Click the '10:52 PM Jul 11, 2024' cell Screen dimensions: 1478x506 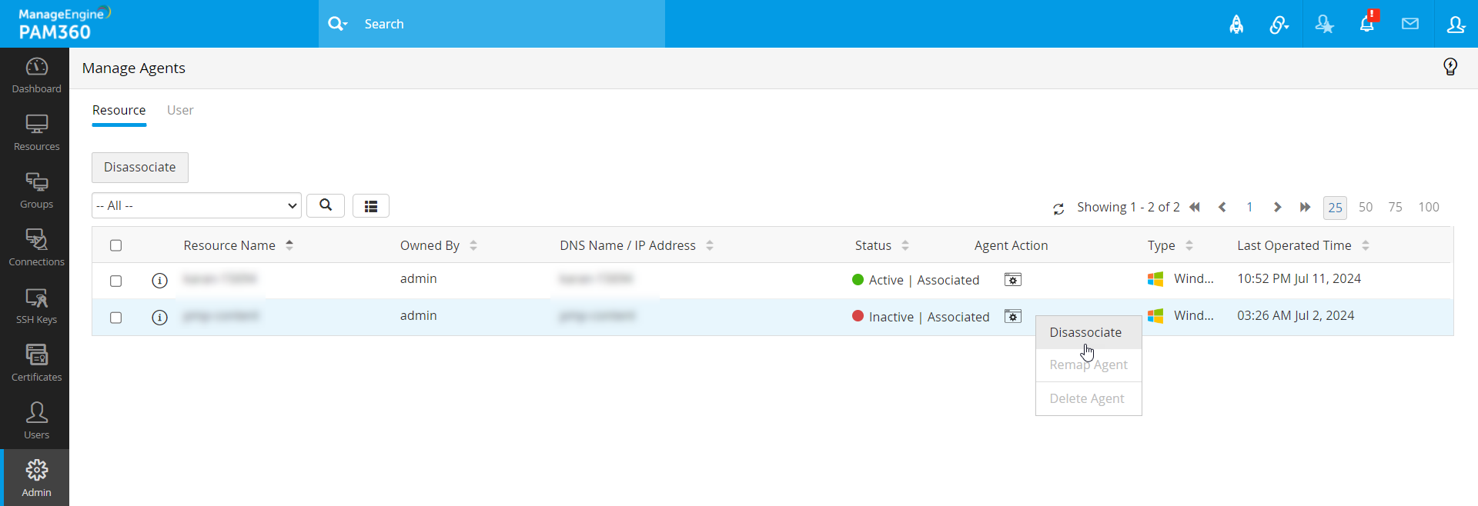1299,278
